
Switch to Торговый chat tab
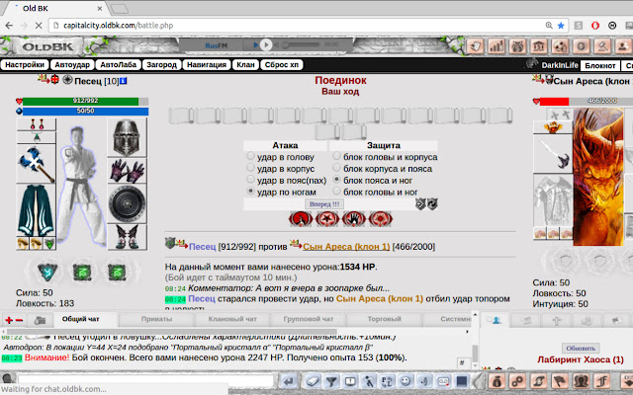[x=384, y=319]
